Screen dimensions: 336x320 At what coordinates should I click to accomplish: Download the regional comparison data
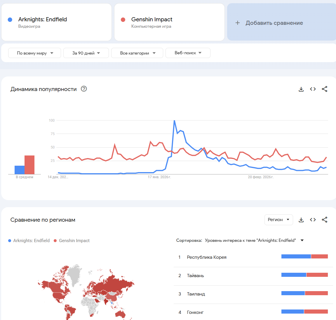pyautogui.click(x=301, y=220)
